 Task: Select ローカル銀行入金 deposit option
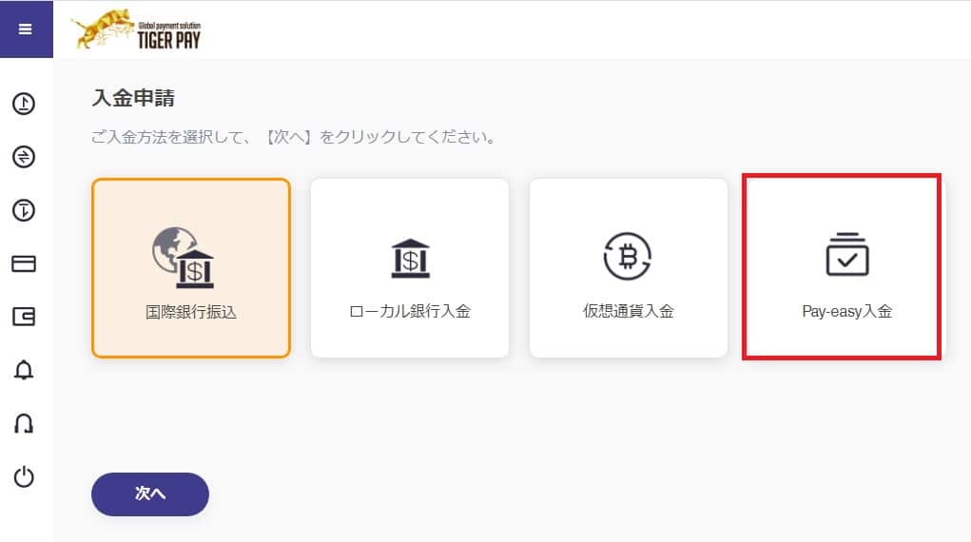[x=409, y=268]
